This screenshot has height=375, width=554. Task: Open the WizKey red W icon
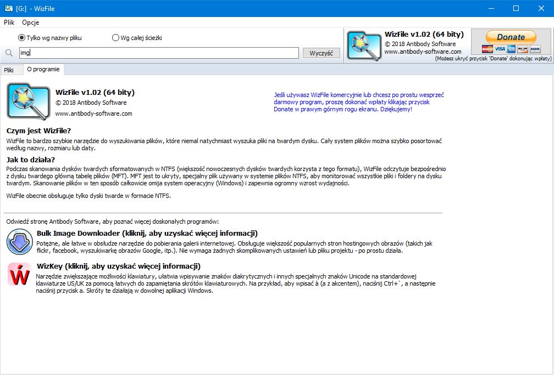click(19, 275)
